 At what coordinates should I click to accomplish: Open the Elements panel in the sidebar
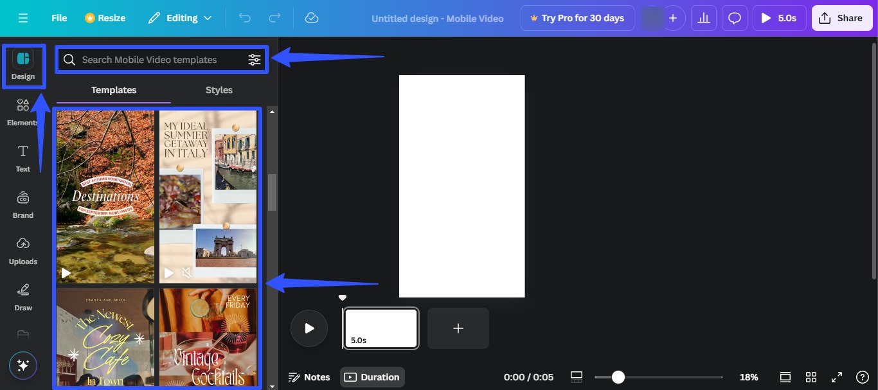22,111
